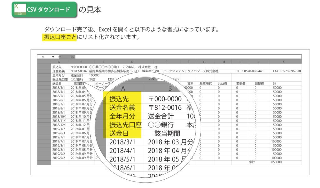The width and height of the screenshot is (320, 188).
Task: Select column E header in the sheet
Action: (166, 62)
